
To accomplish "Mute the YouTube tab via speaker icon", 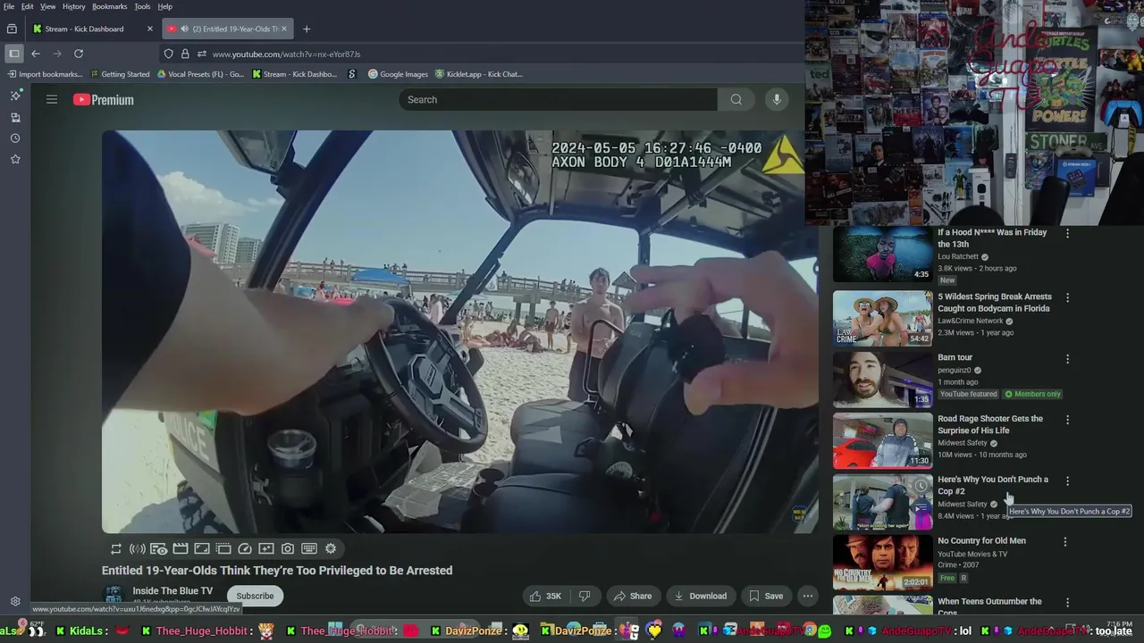I will click(184, 29).
